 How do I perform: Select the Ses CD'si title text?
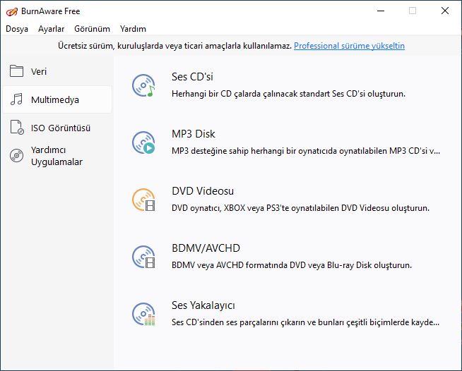(192, 77)
